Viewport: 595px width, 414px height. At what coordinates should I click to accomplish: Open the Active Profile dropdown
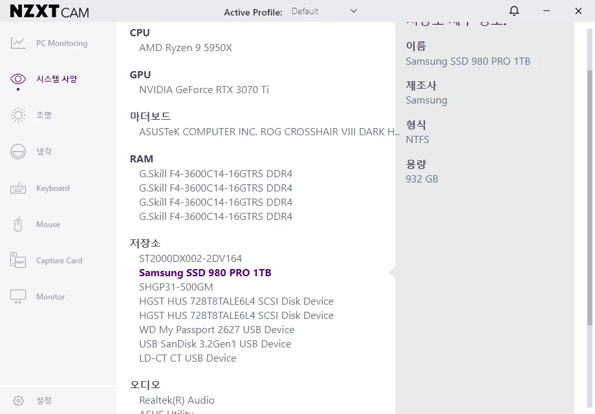pyautogui.click(x=325, y=12)
